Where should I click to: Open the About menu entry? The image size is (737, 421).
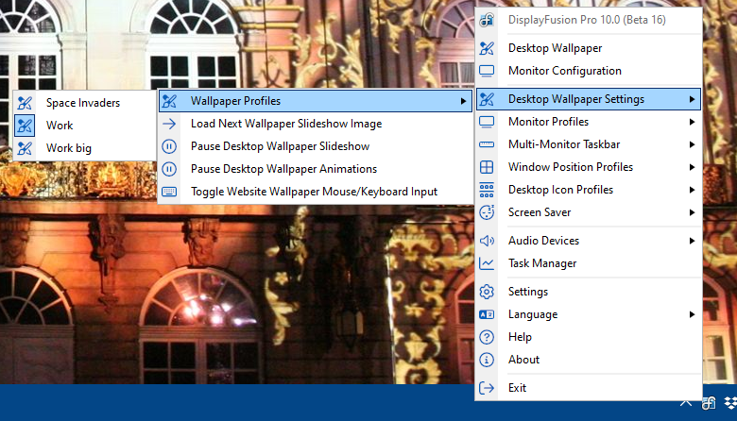point(589,360)
